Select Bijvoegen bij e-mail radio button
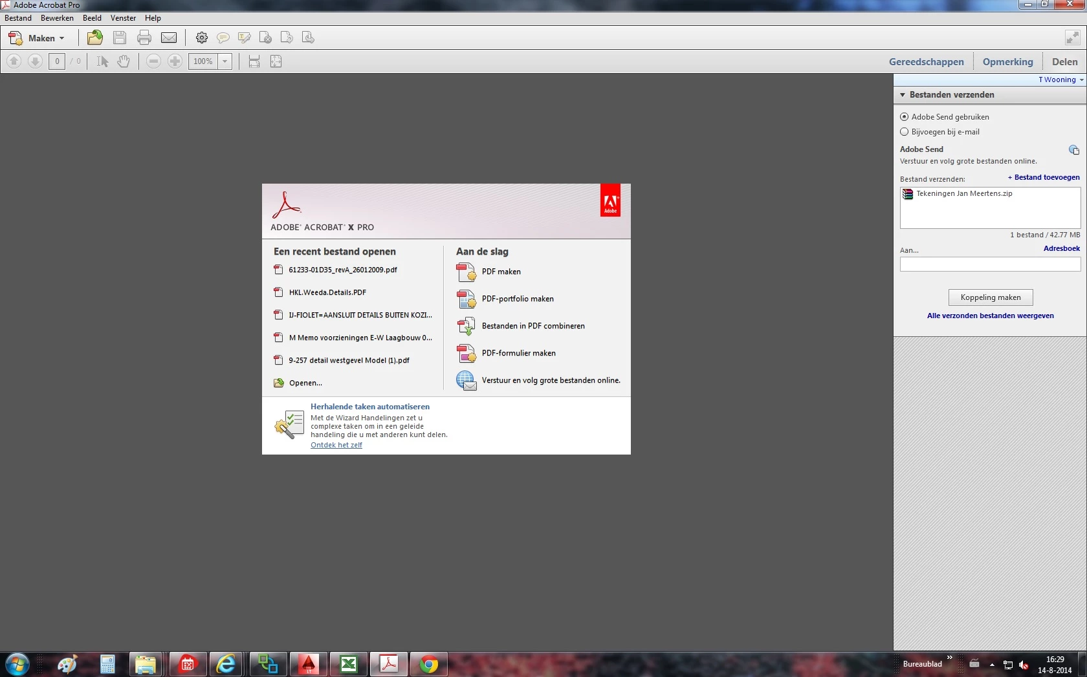The width and height of the screenshot is (1087, 677). (x=905, y=132)
